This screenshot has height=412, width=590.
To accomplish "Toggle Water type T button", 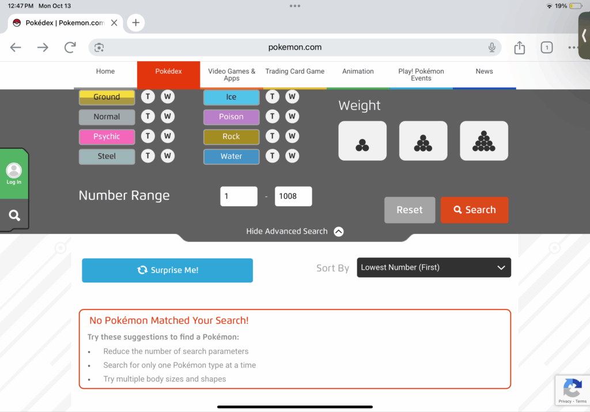I will (273, 156).
